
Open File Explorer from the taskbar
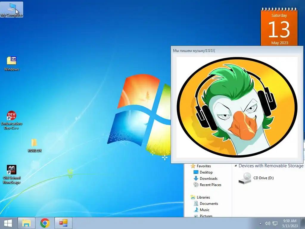(27, 223)
